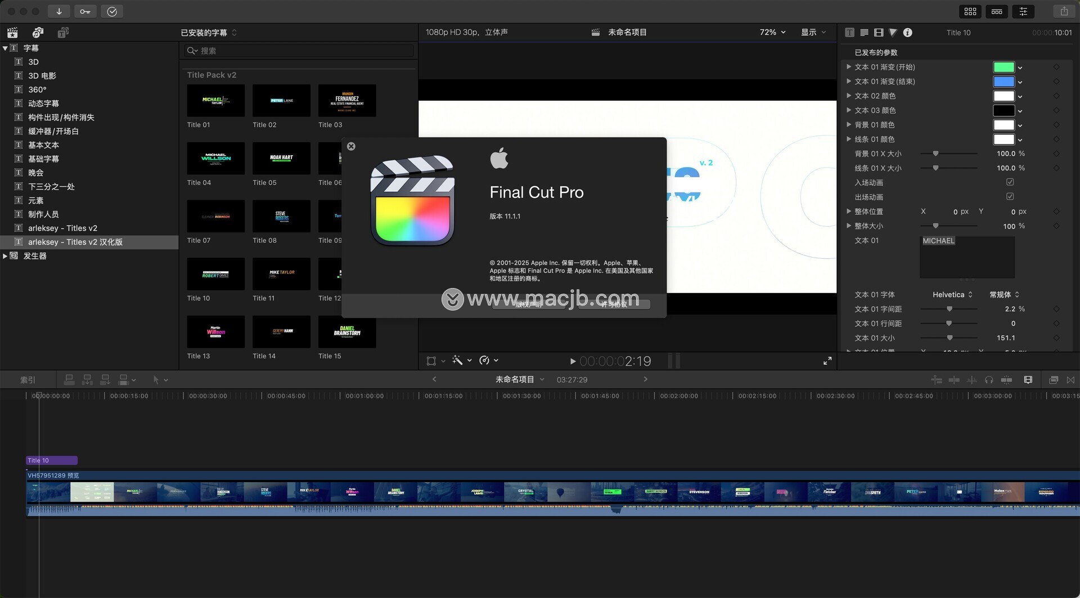Click the Share export icon
Image resolution: width=1080 pixels, height=598 pixels.
coord(1064,11)
